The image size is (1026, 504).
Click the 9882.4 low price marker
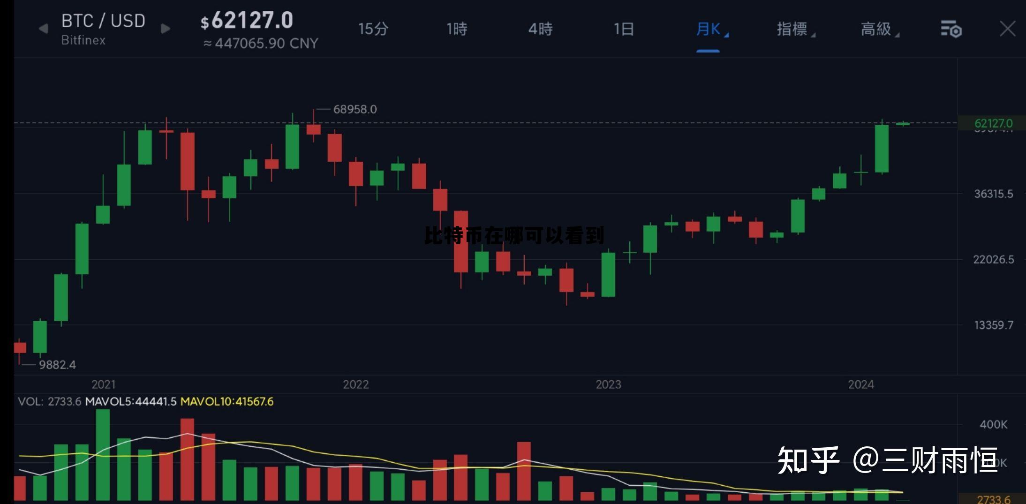click(57, 365)
